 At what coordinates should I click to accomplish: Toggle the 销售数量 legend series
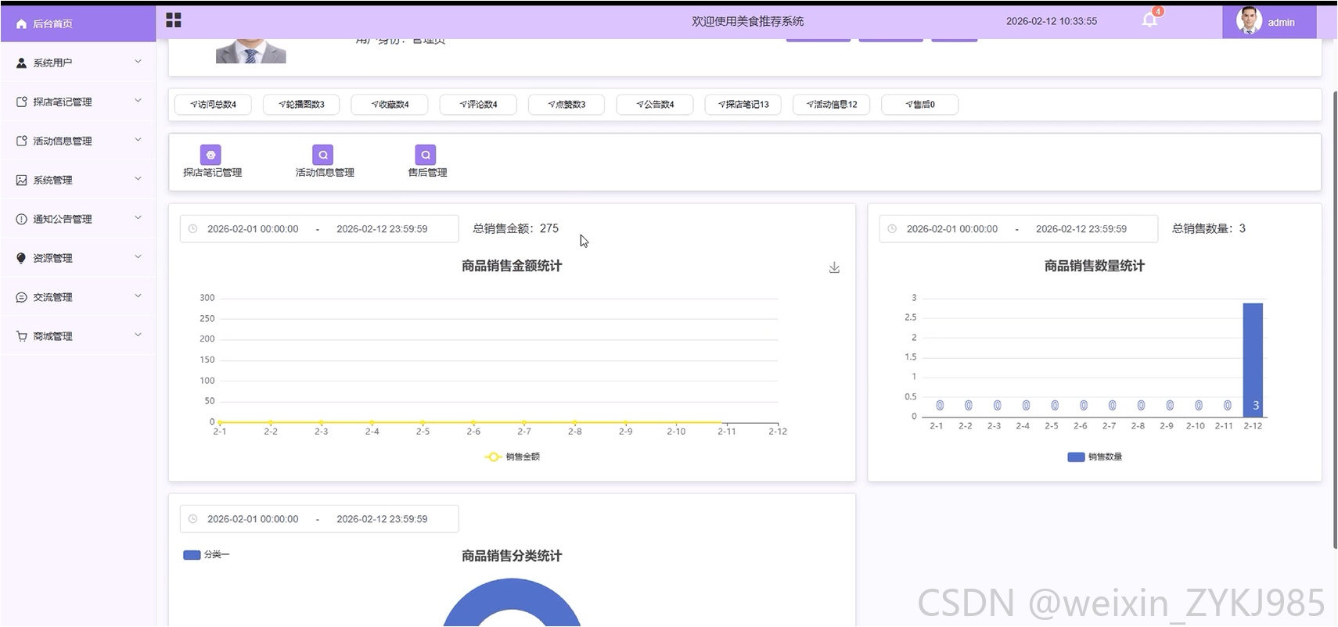point(1095,457)
